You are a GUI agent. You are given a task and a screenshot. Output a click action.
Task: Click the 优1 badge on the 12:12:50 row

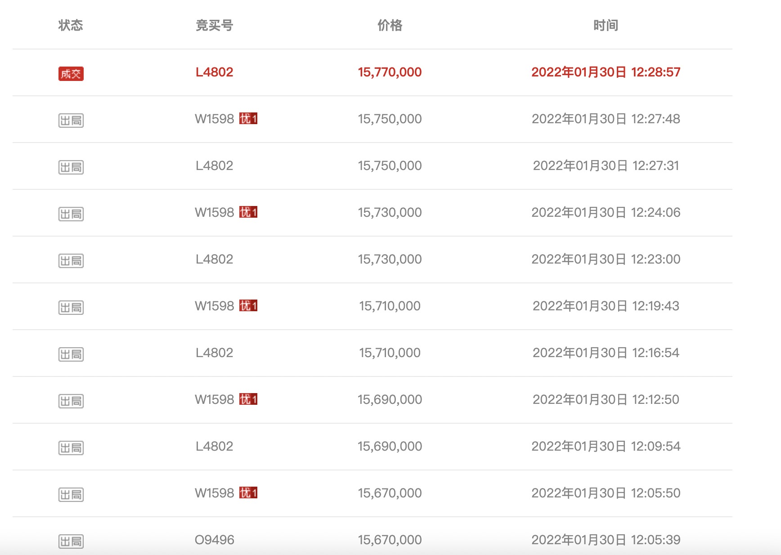pyautogui.click(x=248, y=399)
